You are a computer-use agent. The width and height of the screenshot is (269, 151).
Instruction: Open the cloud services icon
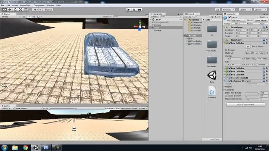tap(217, 10)
